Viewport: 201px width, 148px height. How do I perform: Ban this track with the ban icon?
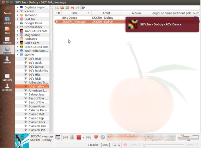[x=103, y=137]
